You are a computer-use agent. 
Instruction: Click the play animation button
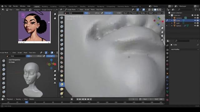[85, 99]
